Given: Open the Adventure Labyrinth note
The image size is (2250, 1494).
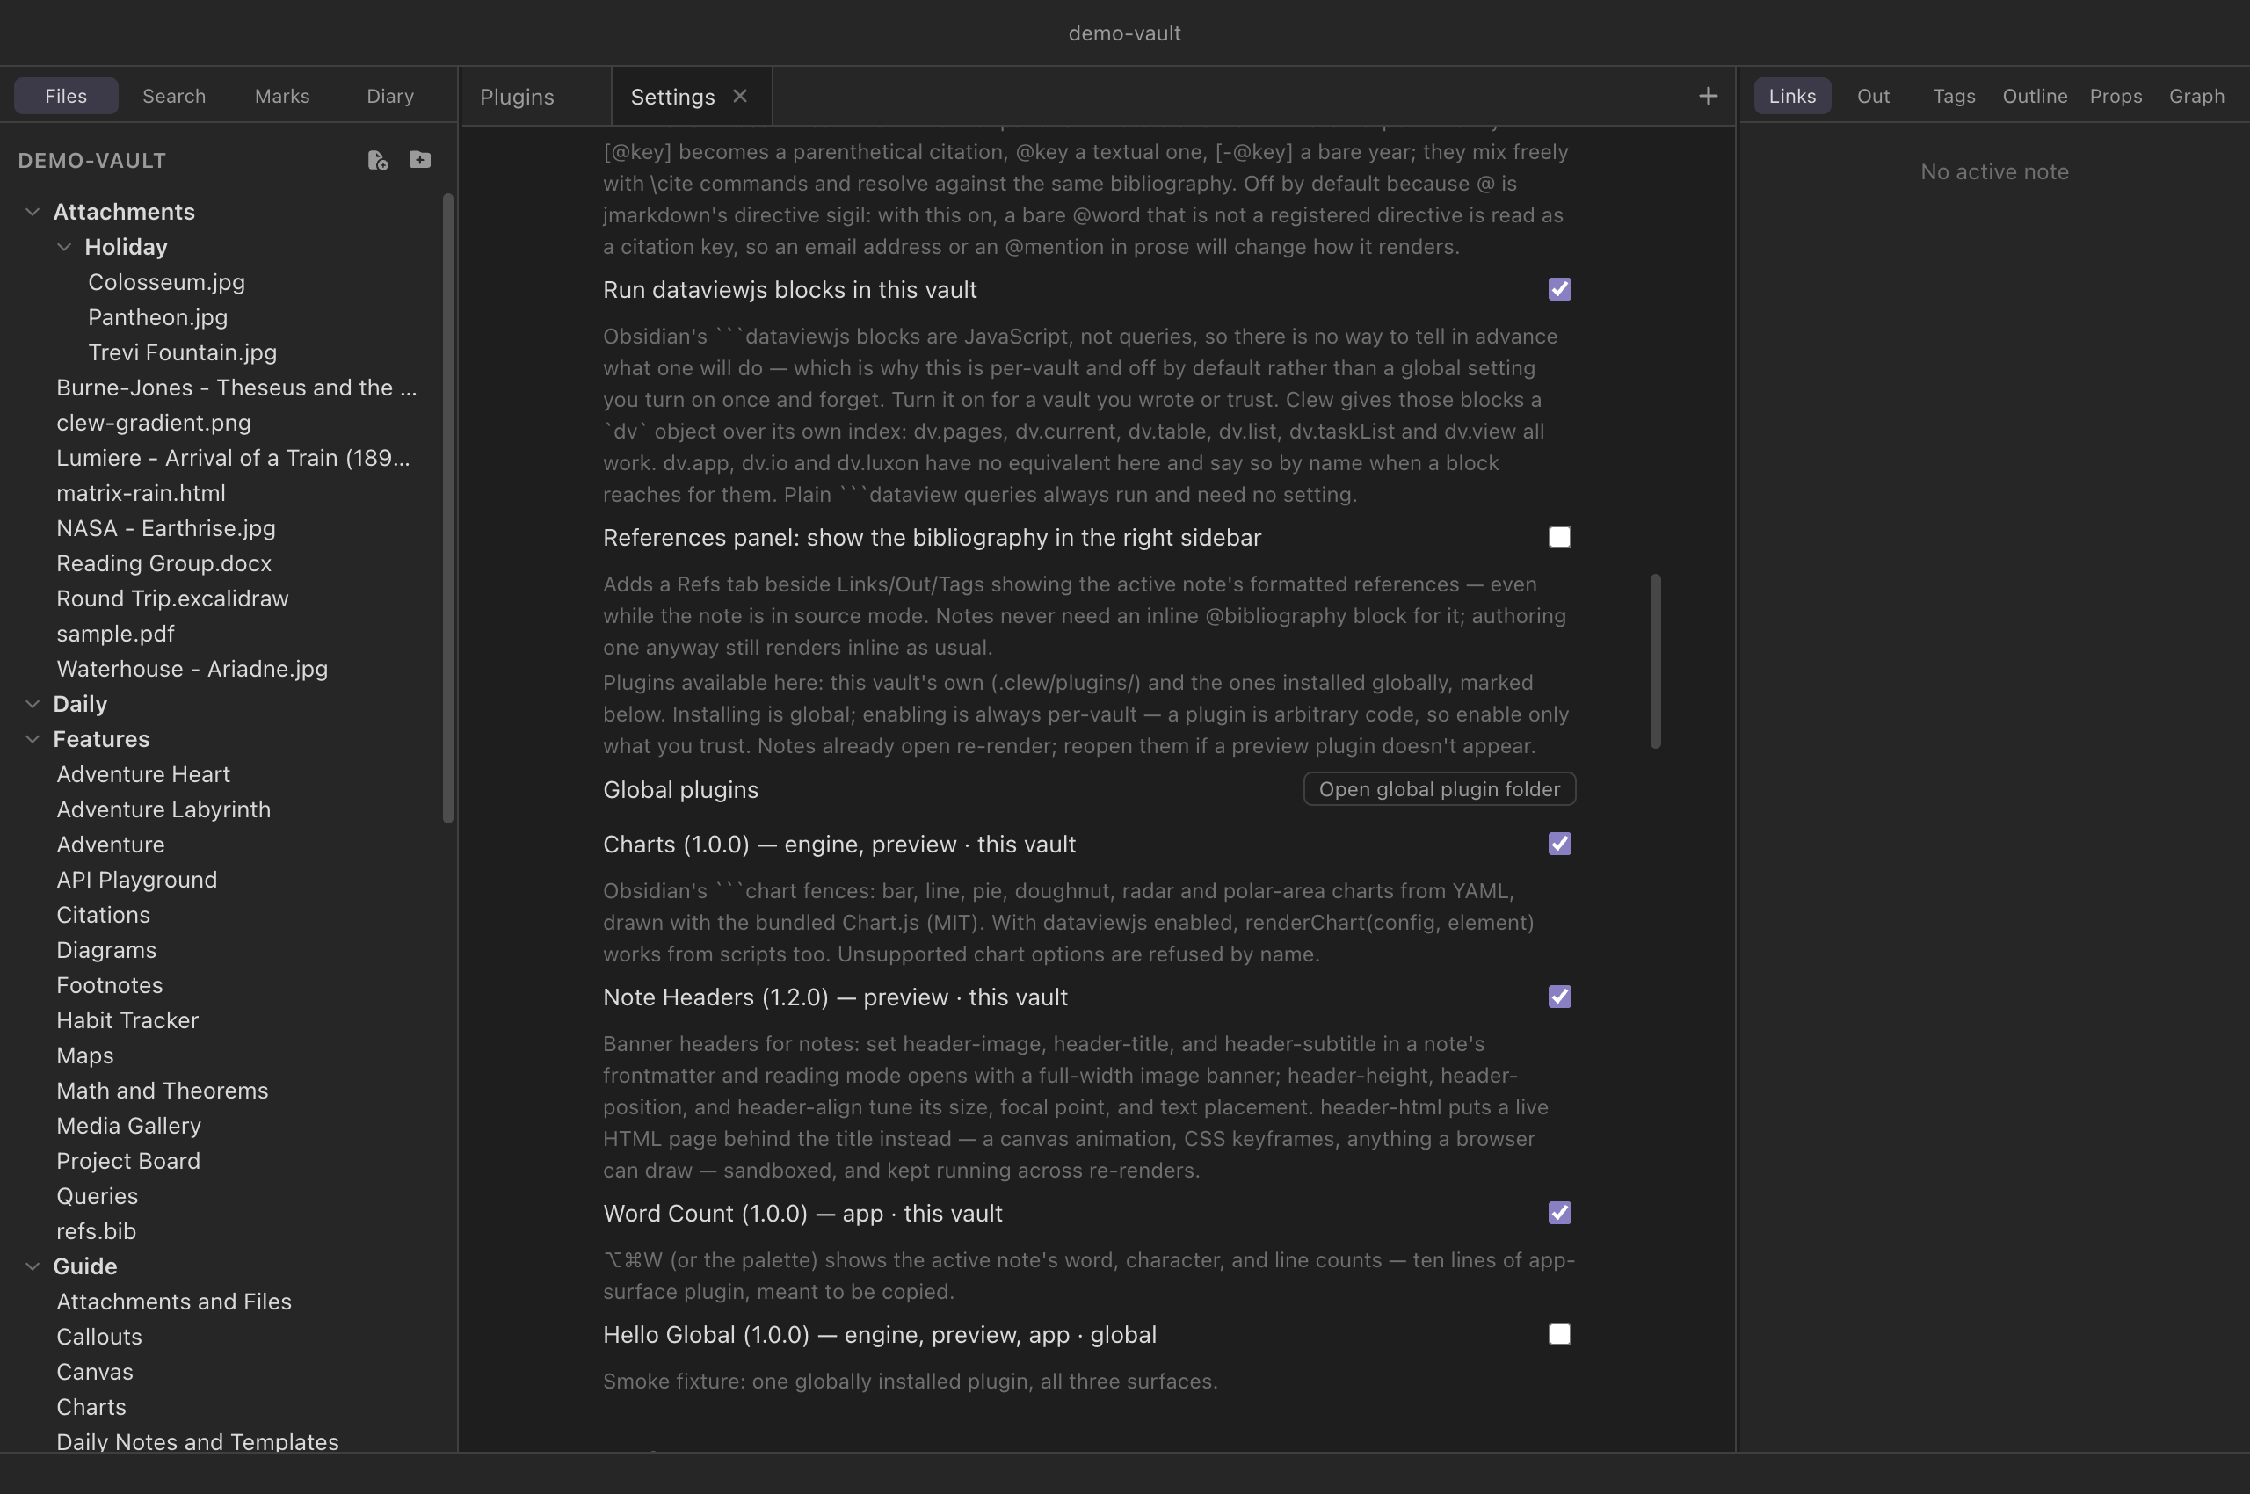Looking at the screenshot, I should pos(163,810).
